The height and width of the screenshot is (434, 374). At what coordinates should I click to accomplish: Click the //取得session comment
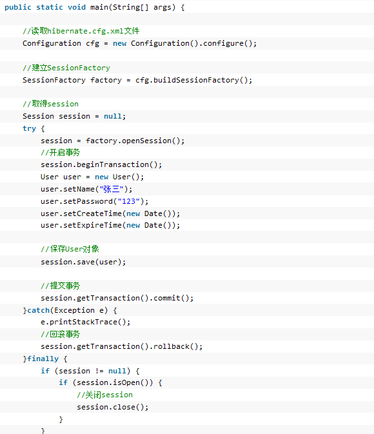coord(51,104)
